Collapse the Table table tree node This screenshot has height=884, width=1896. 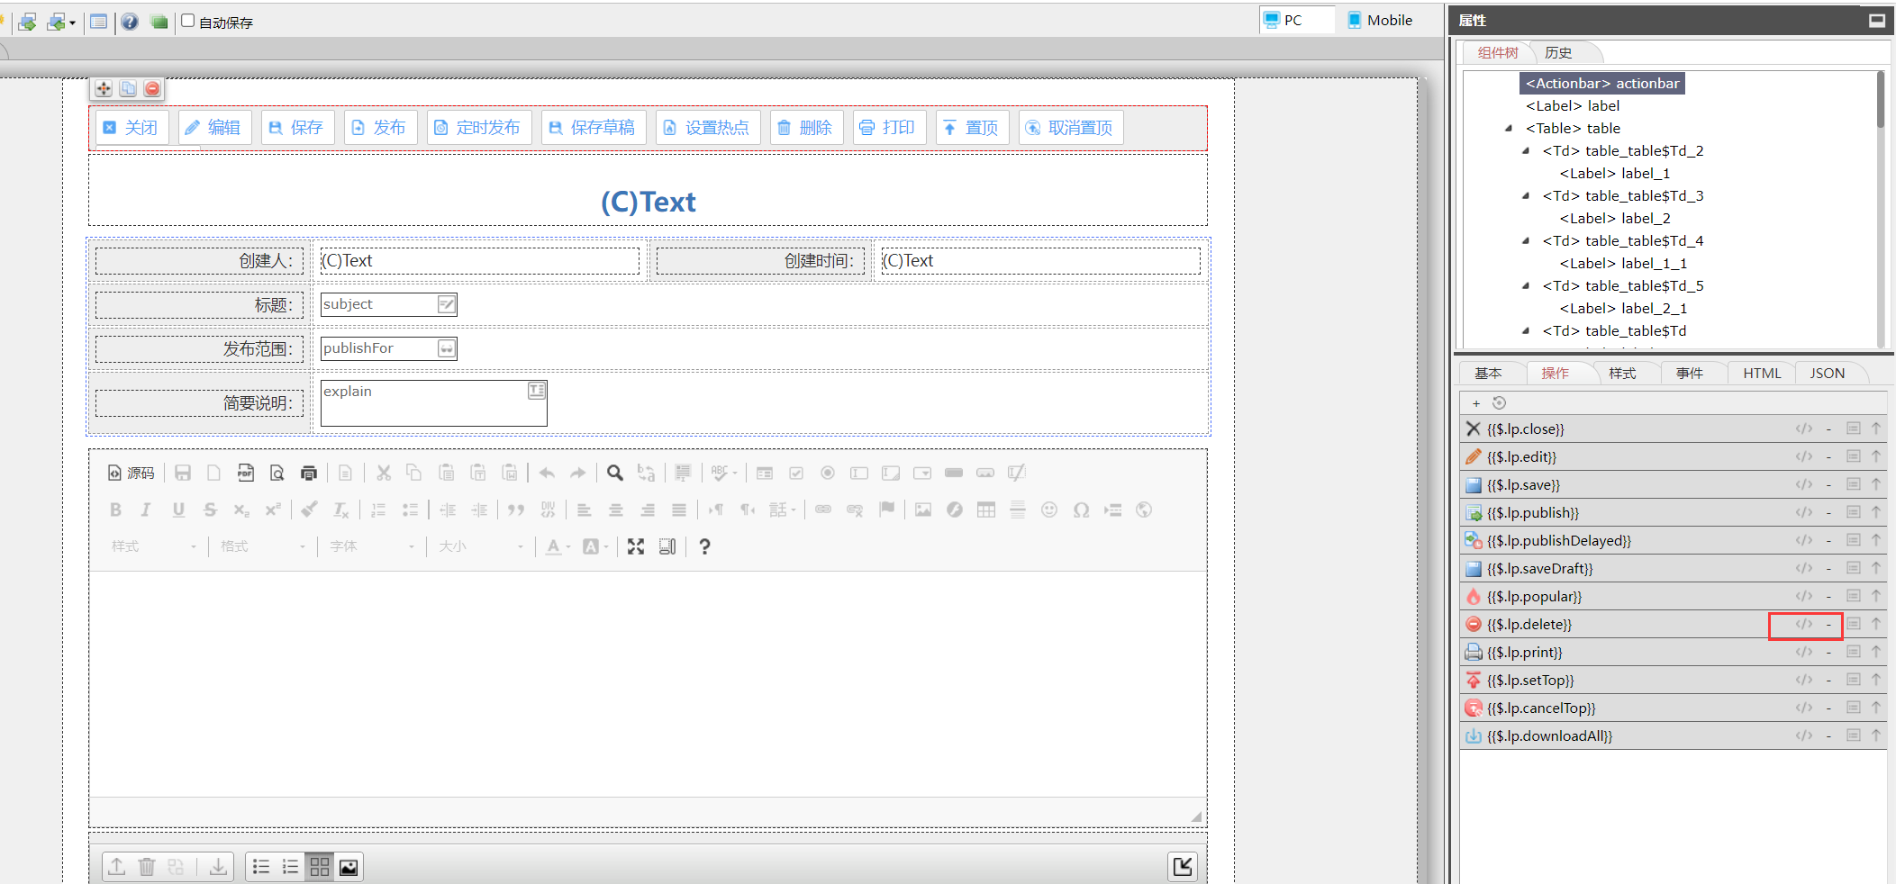pyautogui.click(x=1509, y=129)
